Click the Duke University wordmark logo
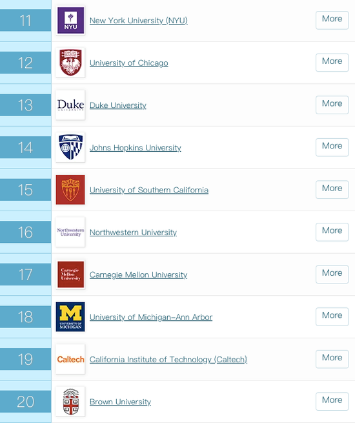This screenshot has width=355, height=423. (70, 105)
